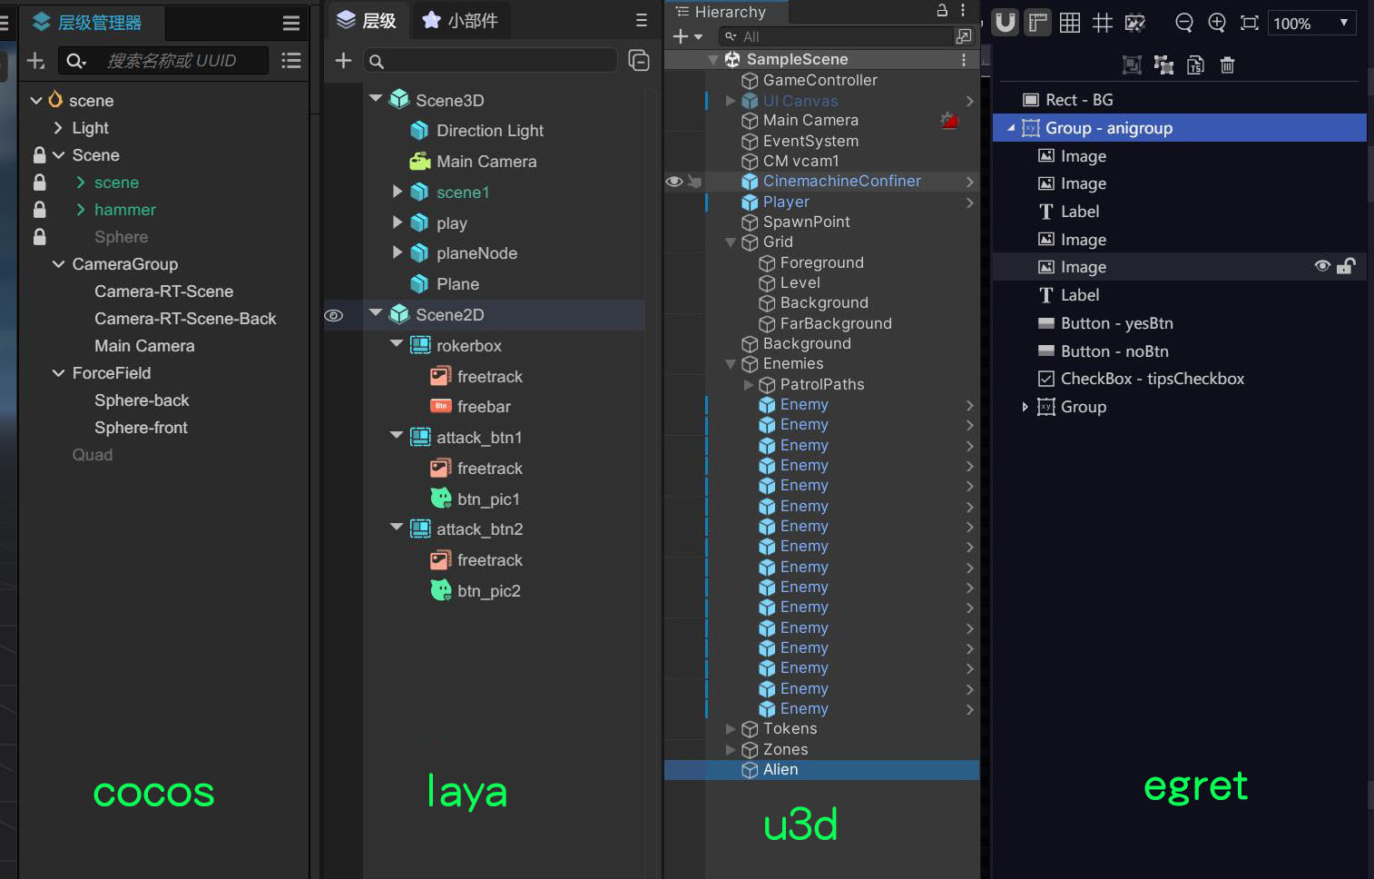Expand the hammer node in Cocos

tap(80, 210)
